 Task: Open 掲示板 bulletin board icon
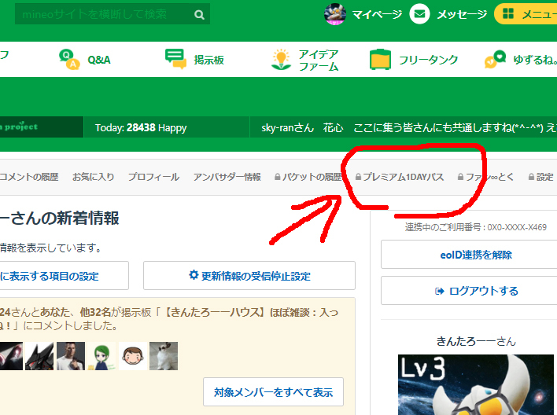175,60
